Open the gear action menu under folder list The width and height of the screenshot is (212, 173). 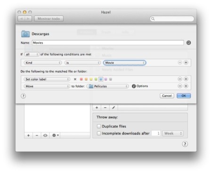pyautogui.click(x=55, y=135)
